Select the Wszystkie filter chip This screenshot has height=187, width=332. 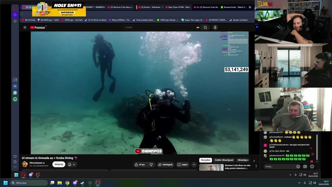[x=206, y=160]
